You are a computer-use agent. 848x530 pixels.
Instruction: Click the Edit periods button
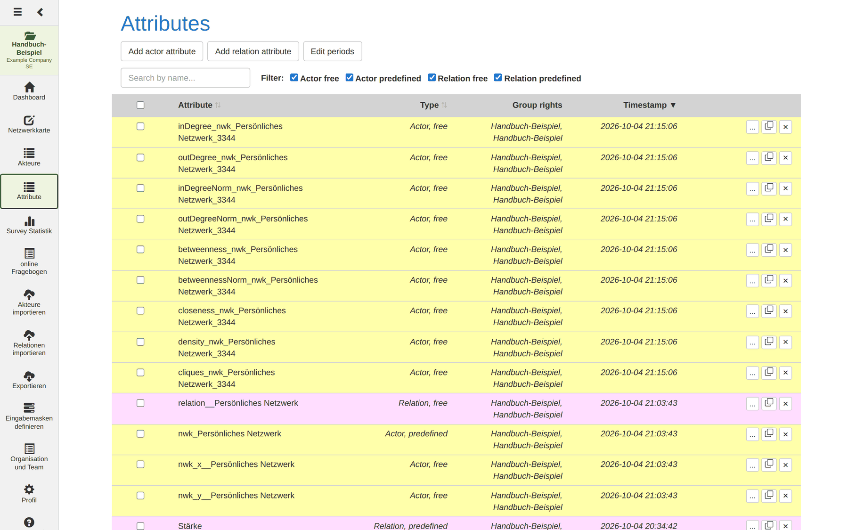click(333, 51)
